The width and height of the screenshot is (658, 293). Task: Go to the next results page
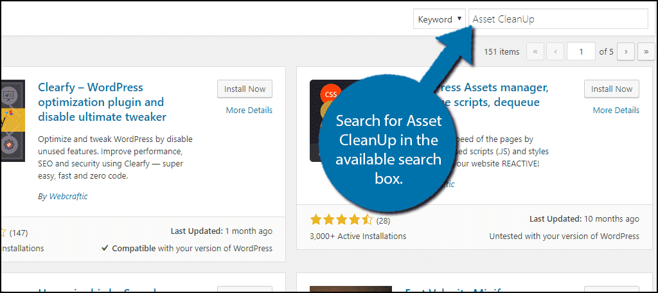[x=626, y=51]
